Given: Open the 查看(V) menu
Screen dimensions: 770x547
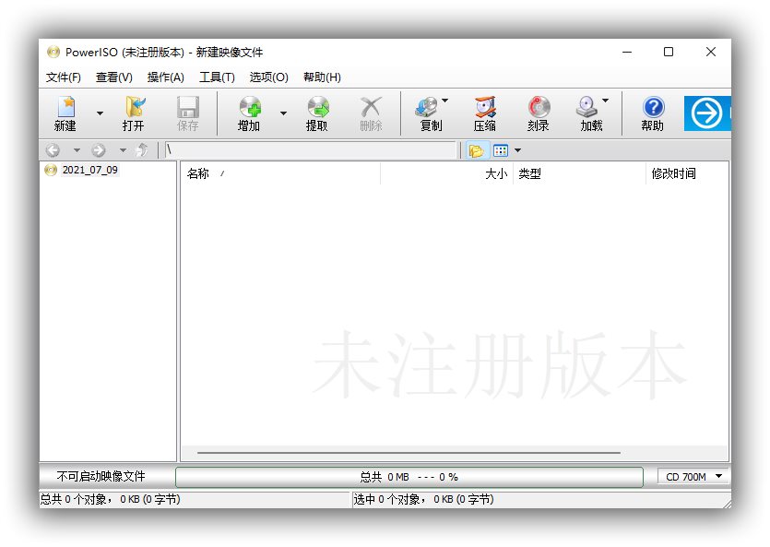Looking at the screenshot, I should [114, 77].
